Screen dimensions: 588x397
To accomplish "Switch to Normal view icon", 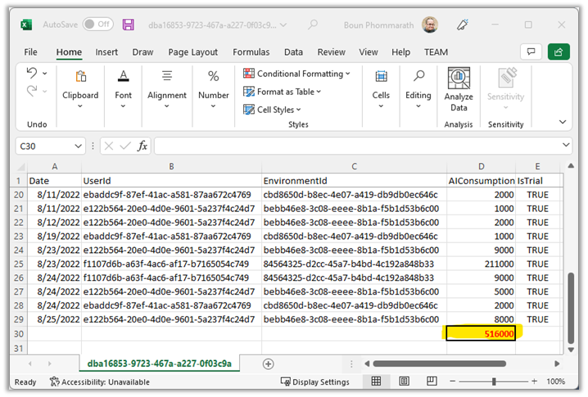I will click(x=376, y=381).
